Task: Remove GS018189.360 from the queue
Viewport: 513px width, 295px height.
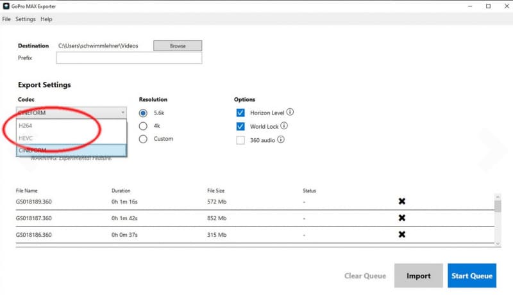Action: [402, 202]
